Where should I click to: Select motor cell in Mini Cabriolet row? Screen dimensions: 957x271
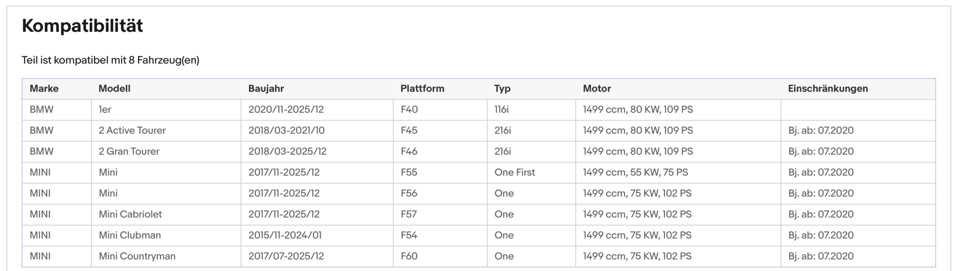[x=678, y=214]
